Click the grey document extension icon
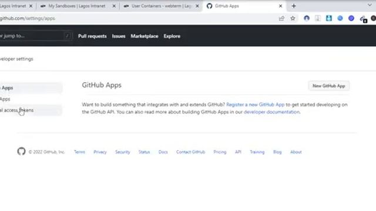This screenshot has height=211, width=376. [318, 18]
